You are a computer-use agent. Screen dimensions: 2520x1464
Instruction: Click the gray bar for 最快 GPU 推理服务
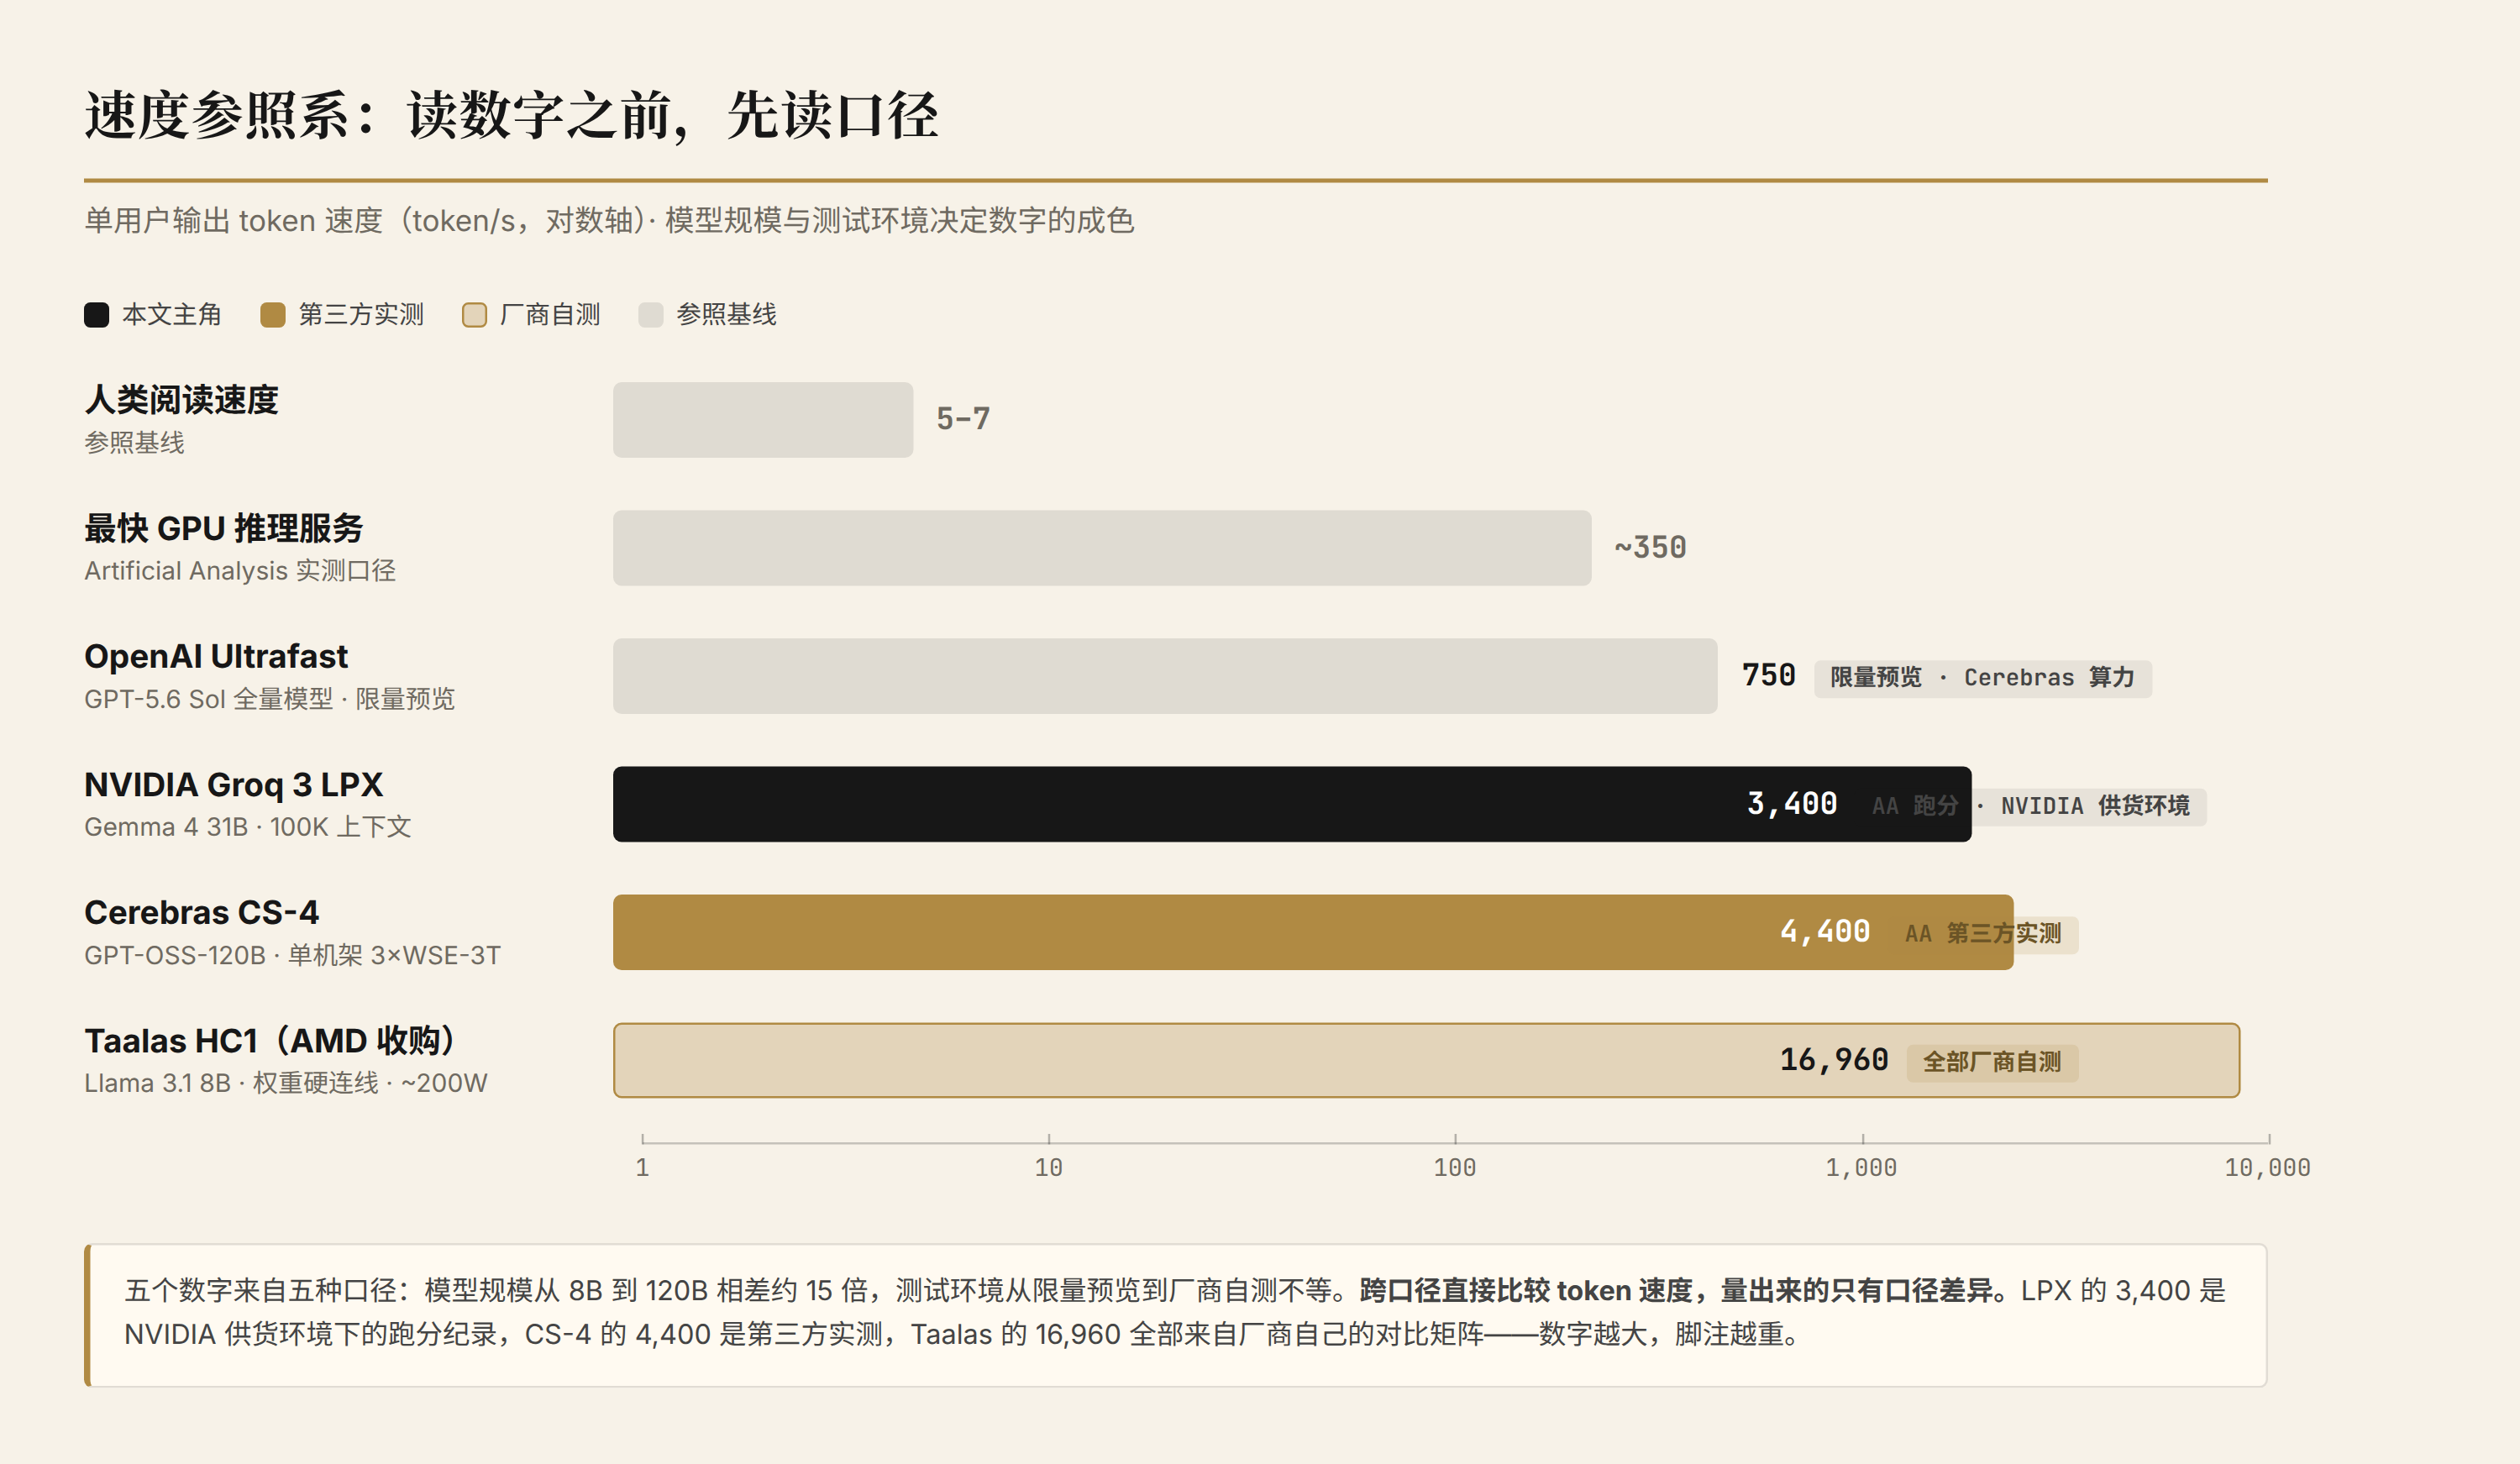point(1102,548)
